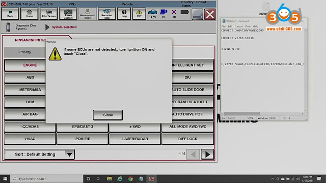Select the IPDM E/R system button

tap(83, 139)
